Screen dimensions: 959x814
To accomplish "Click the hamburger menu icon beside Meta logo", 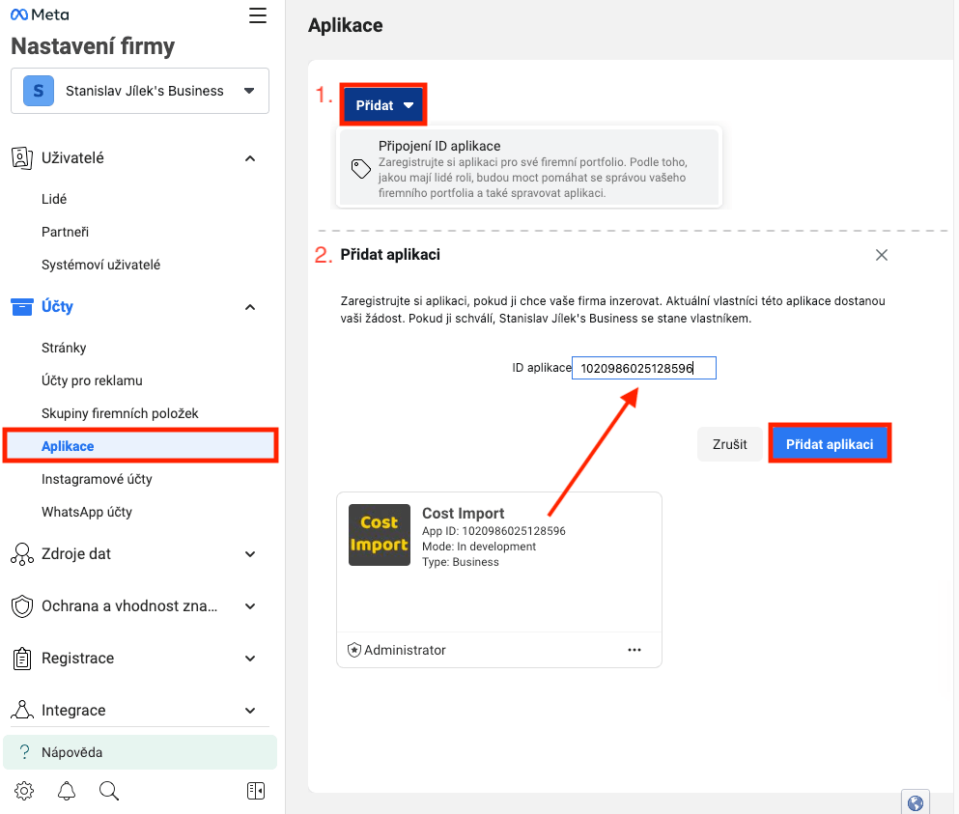I will pyautogui.click(x=257, y=15).
